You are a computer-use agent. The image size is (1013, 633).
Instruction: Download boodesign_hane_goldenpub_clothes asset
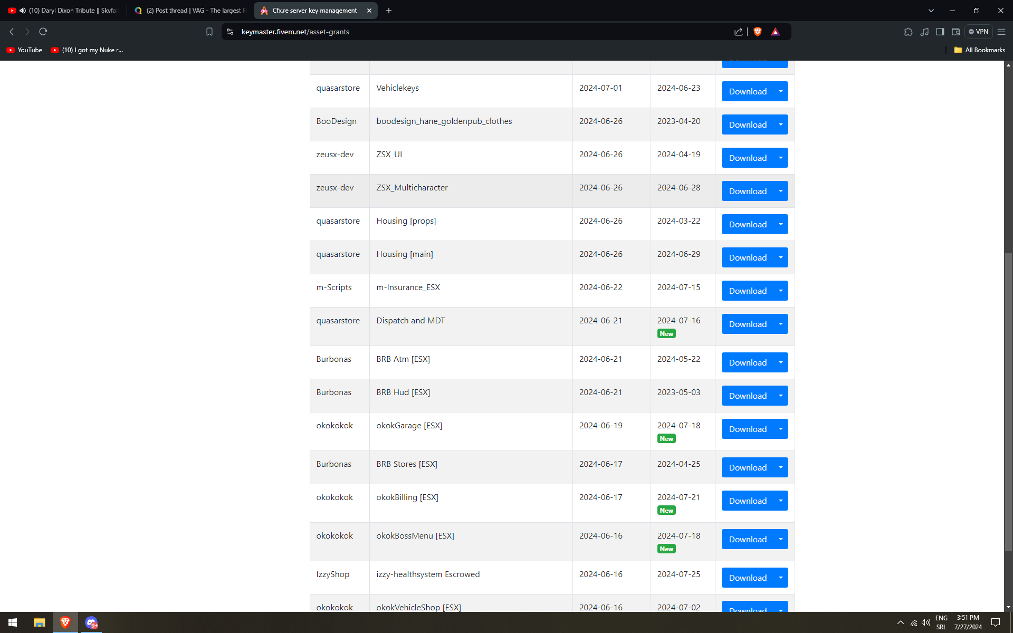pyautogui.click(x=748, y=124)
